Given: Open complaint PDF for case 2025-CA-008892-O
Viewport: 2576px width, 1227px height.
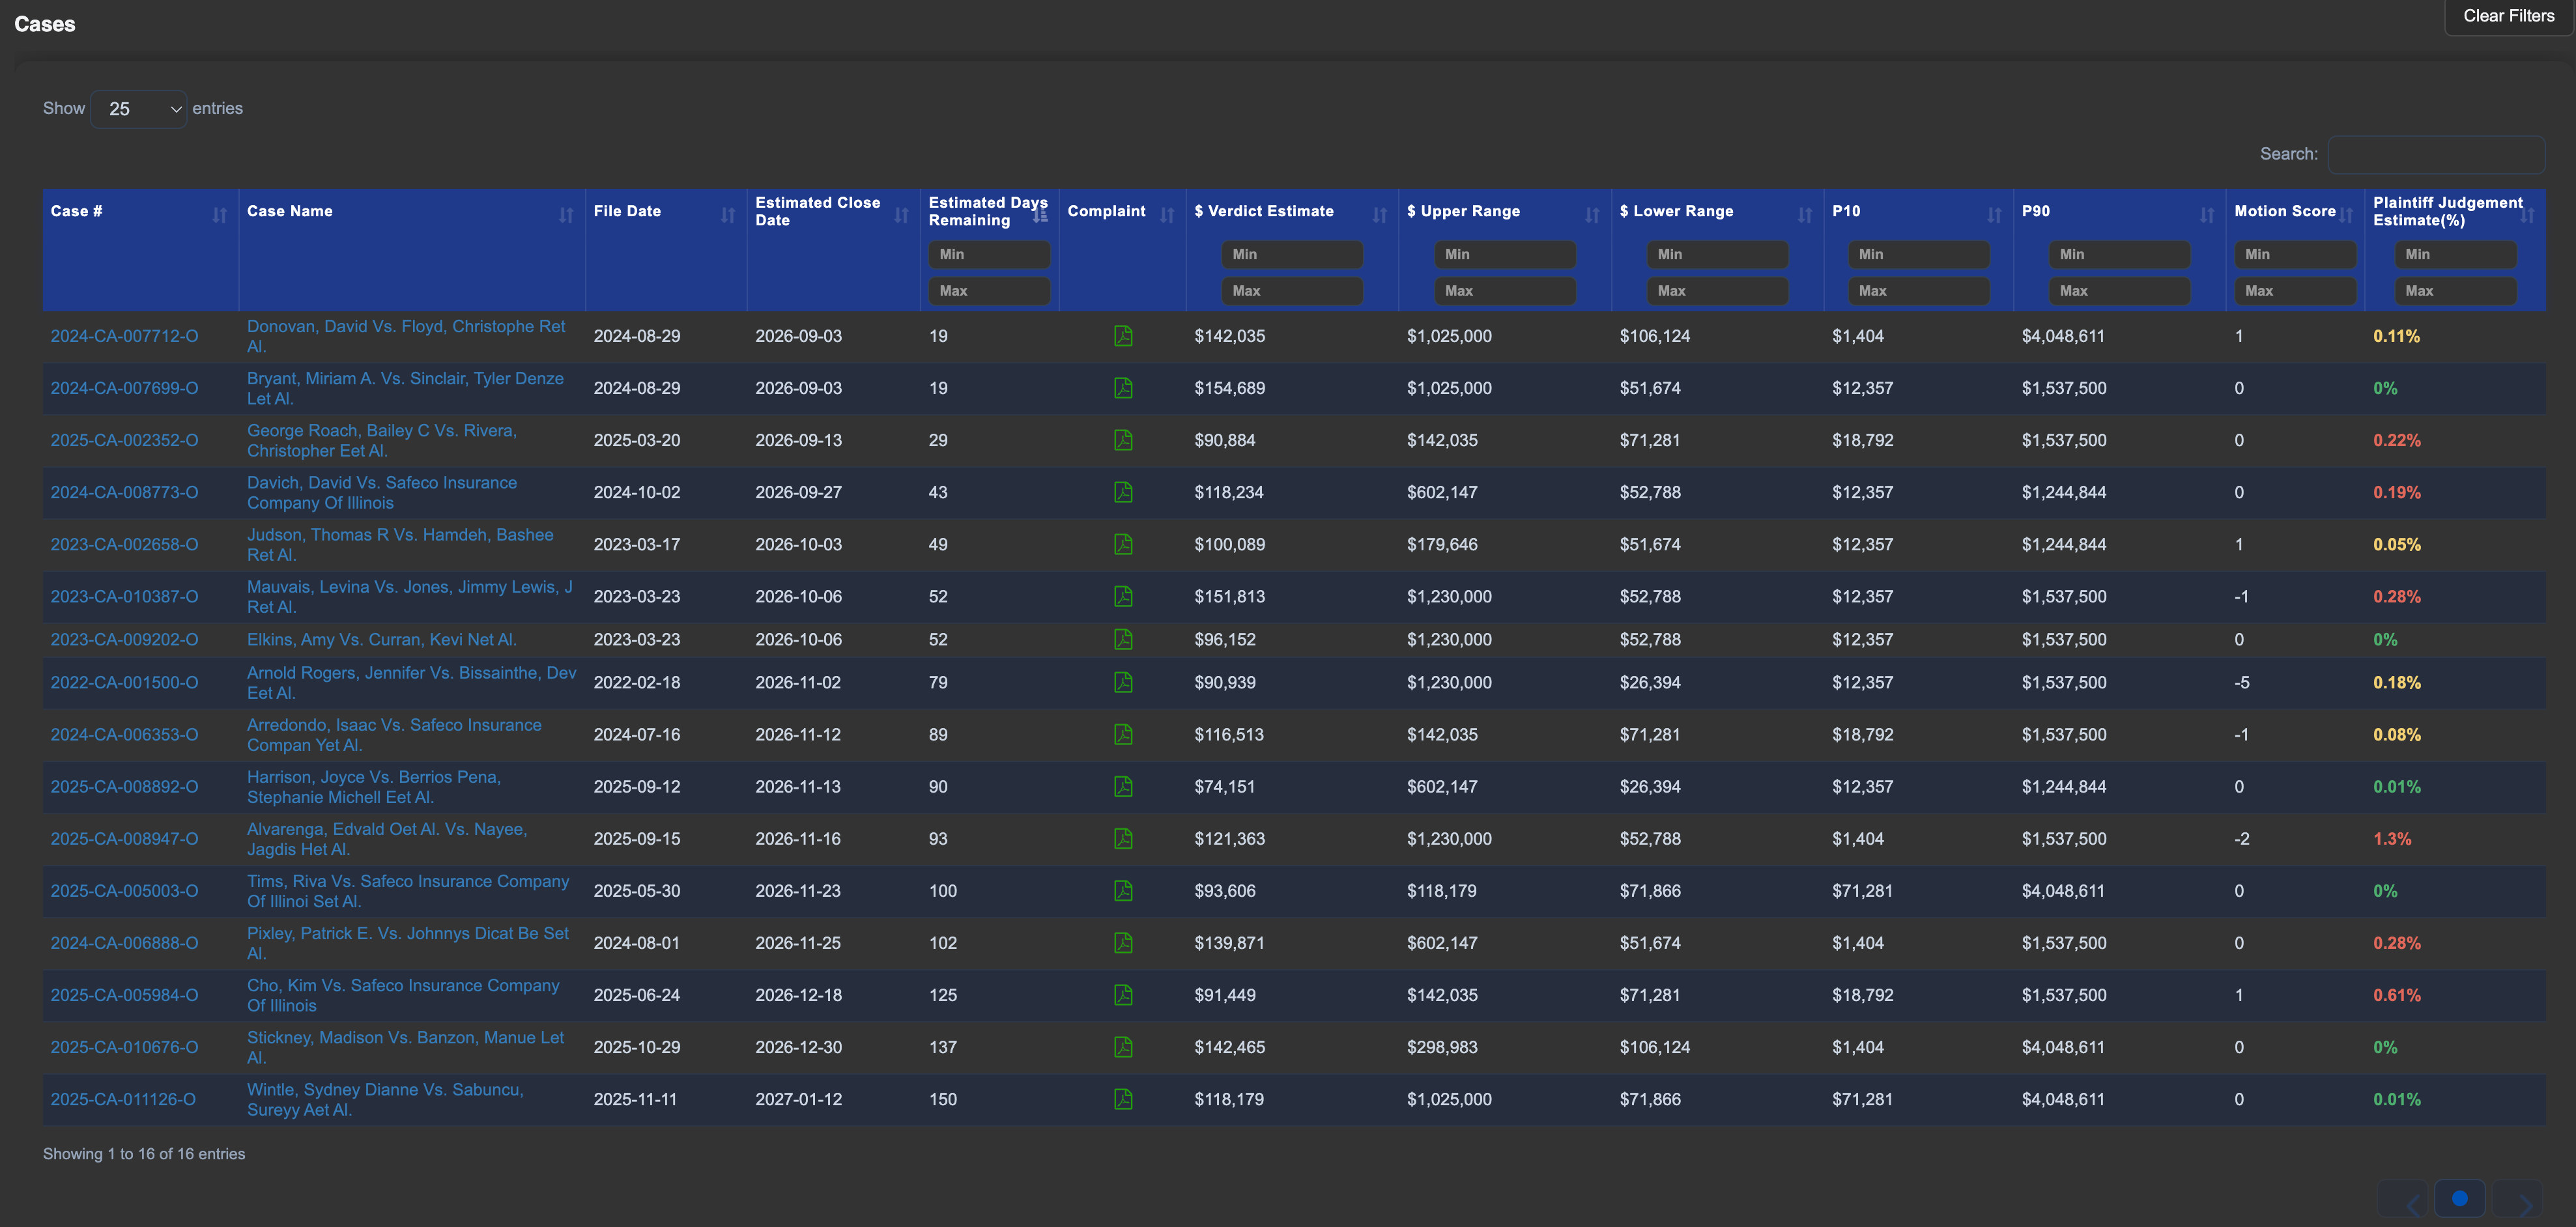Looking at the screenshot, I should pyautogui.click(x=1123, y=786).
